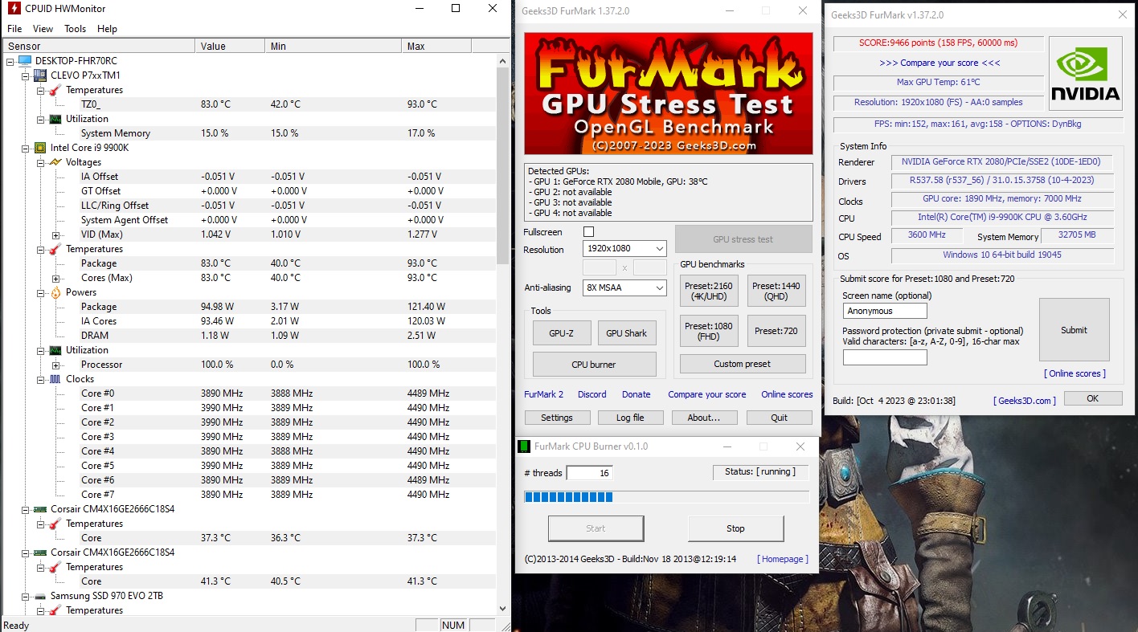Open the Tools menu in HWMonitor
This screenshot has width=1138, height=632.
tap(76, 29)
